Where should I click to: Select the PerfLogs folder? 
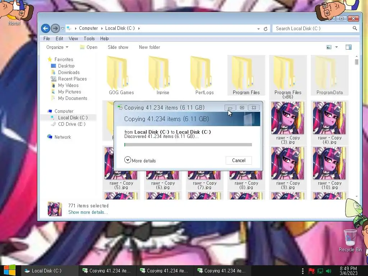point(204,75)
